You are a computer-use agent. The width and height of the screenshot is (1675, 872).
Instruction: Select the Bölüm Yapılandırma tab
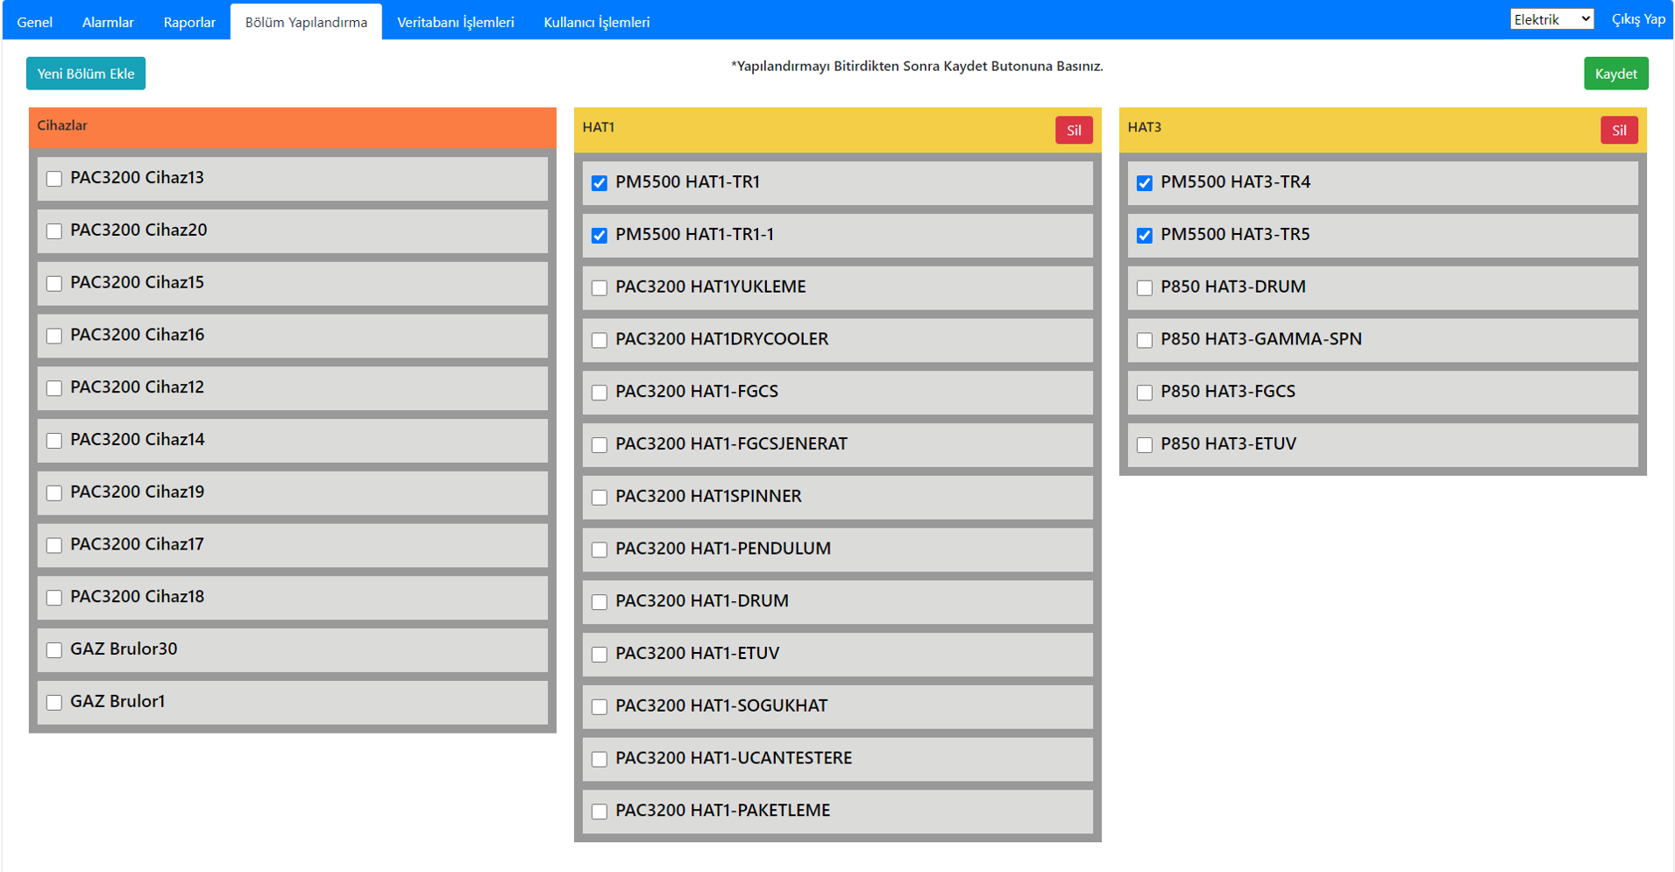306,22
